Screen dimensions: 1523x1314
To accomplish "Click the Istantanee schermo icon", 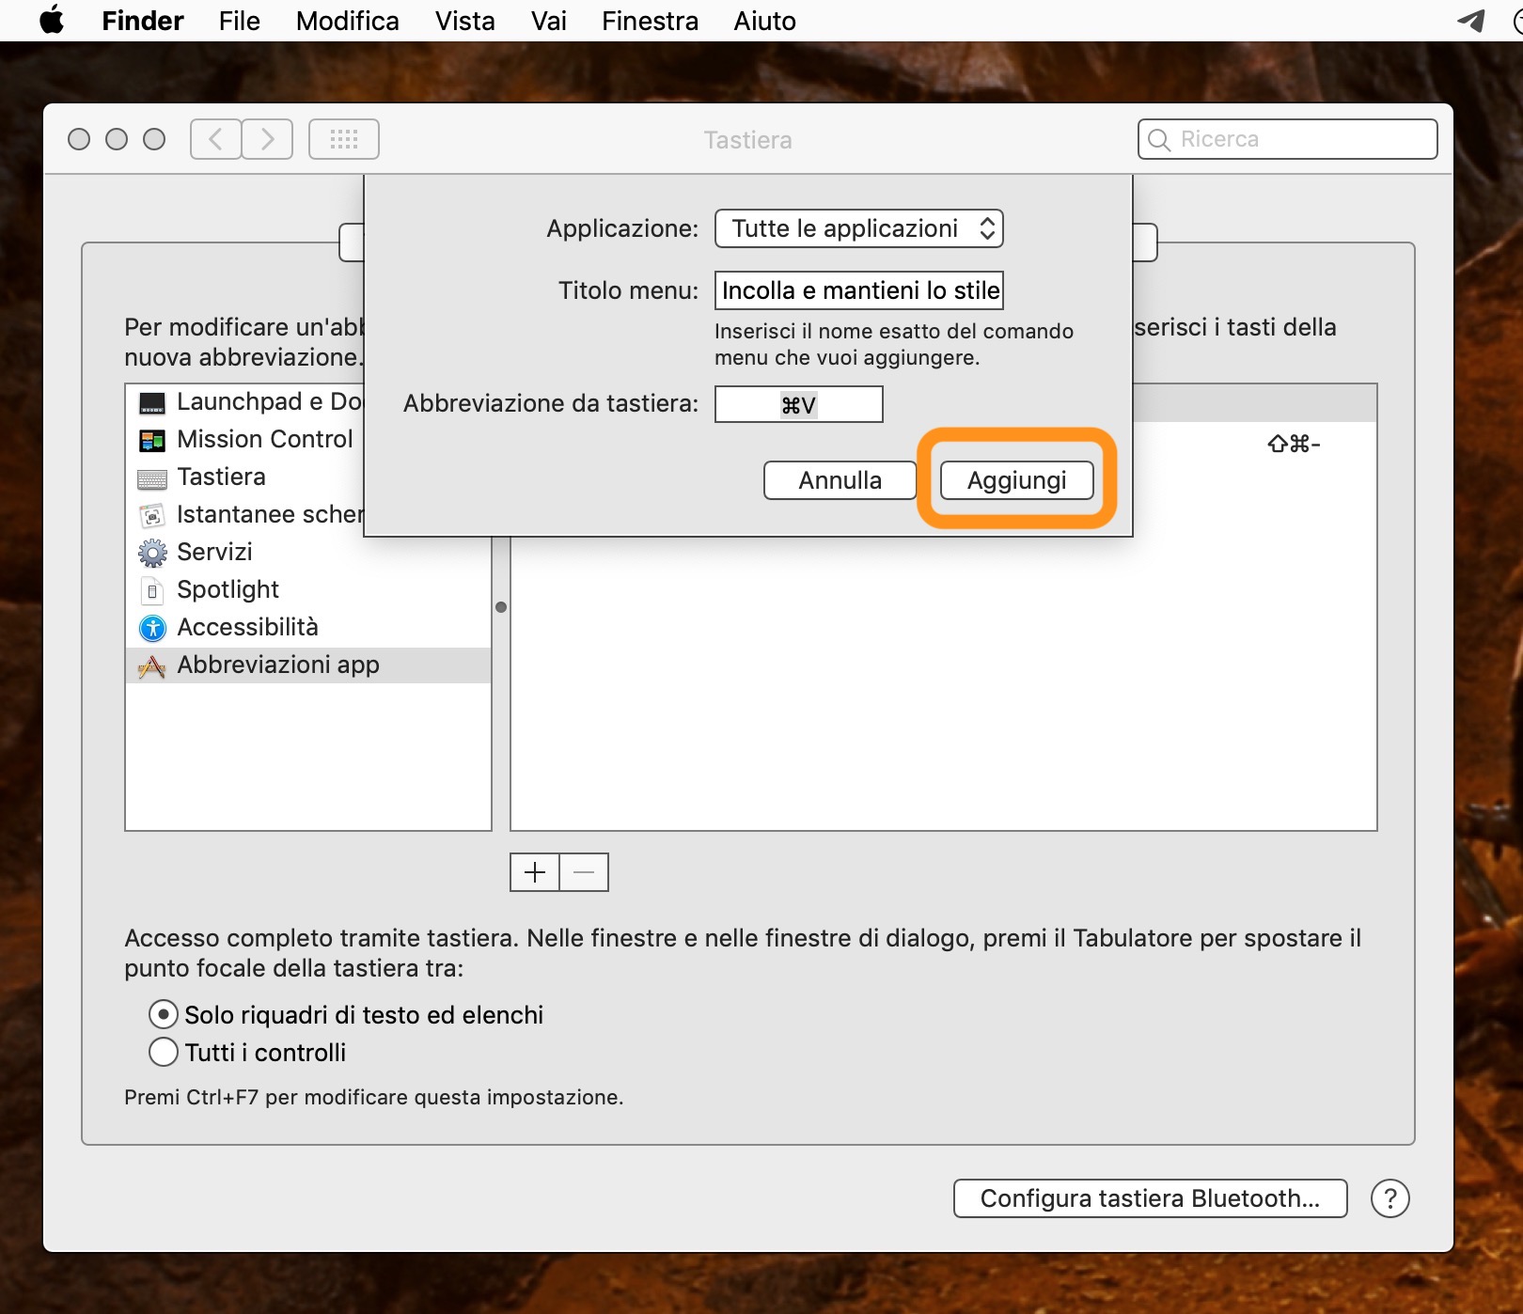I will coord(152,515).
